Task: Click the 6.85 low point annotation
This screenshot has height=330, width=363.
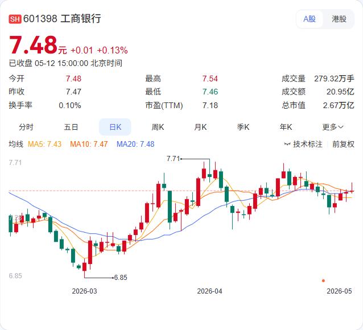Action: 121,278
